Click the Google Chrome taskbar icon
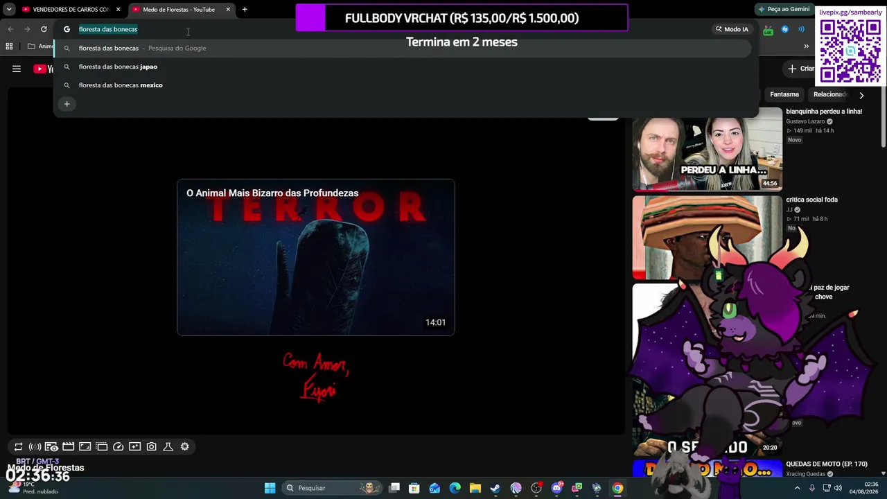 click(x=617, y=488)
